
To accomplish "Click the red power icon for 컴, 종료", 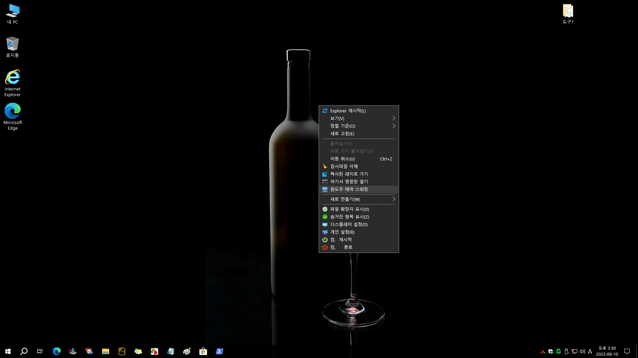I will (325, 247).
